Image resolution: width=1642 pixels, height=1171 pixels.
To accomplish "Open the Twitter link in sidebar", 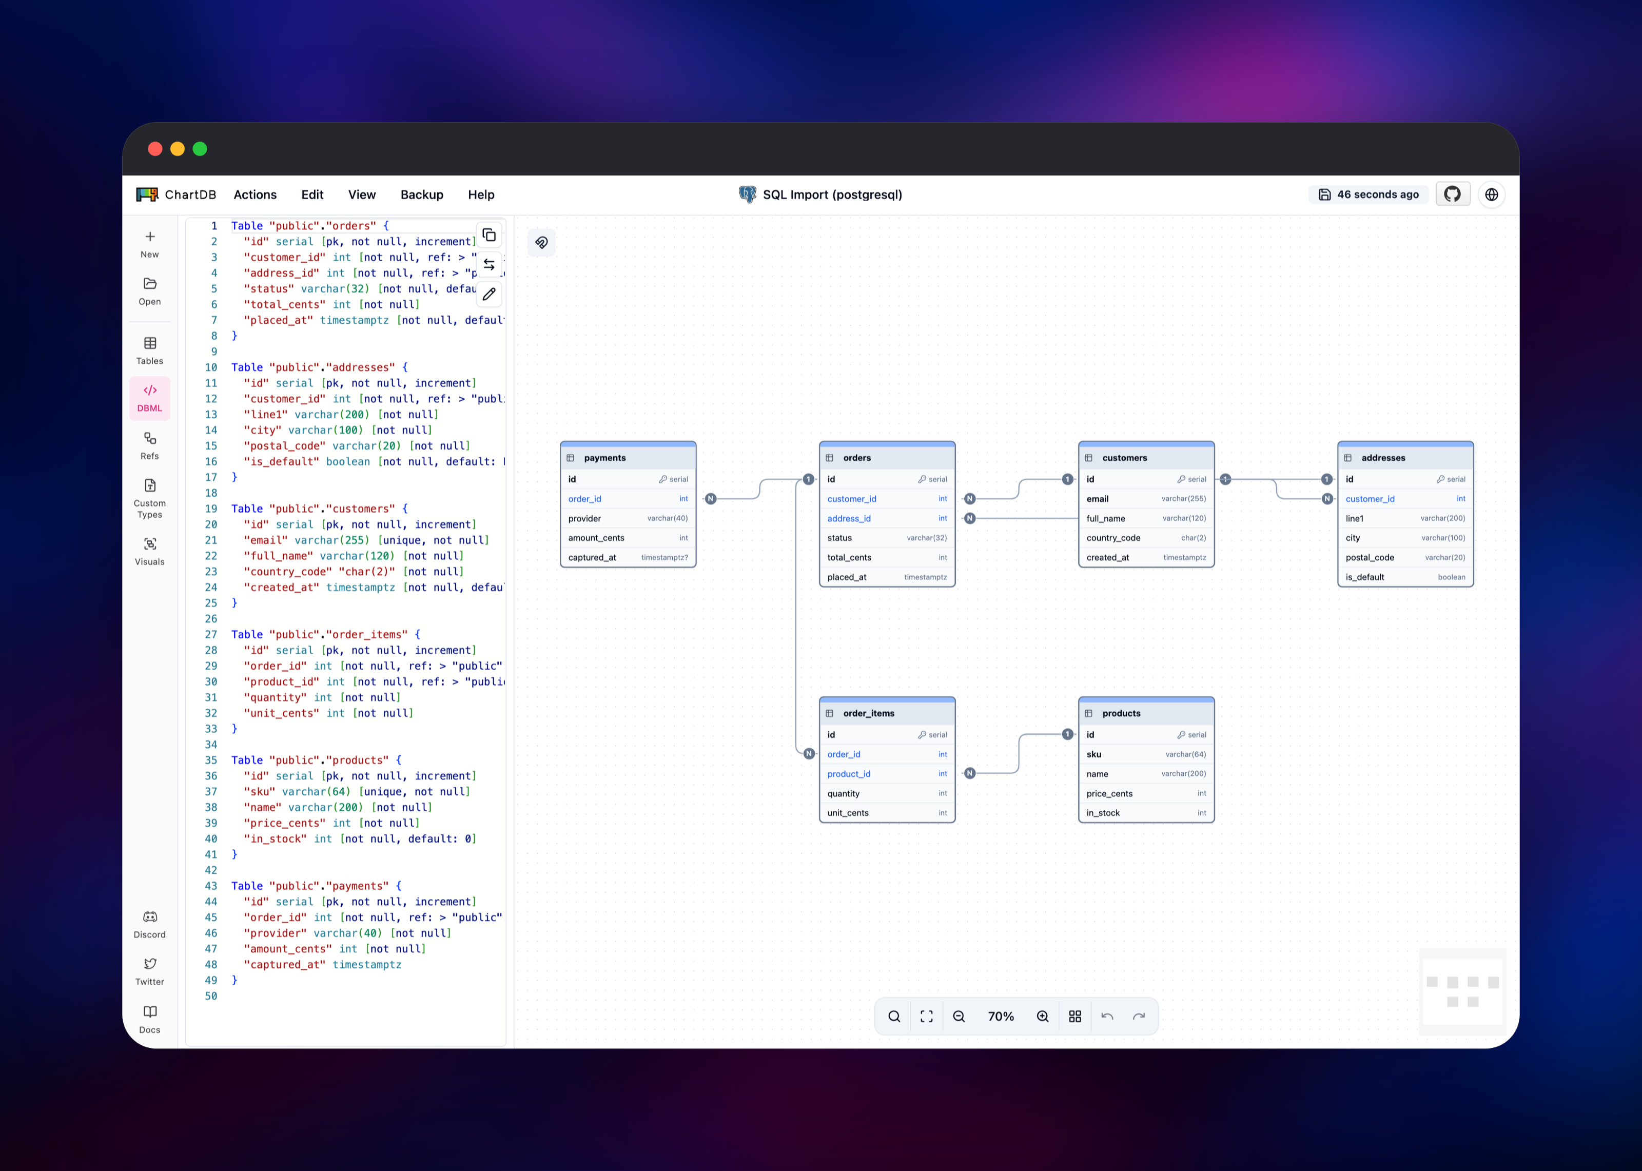I will pyautogui.click(x=150, y=972).
